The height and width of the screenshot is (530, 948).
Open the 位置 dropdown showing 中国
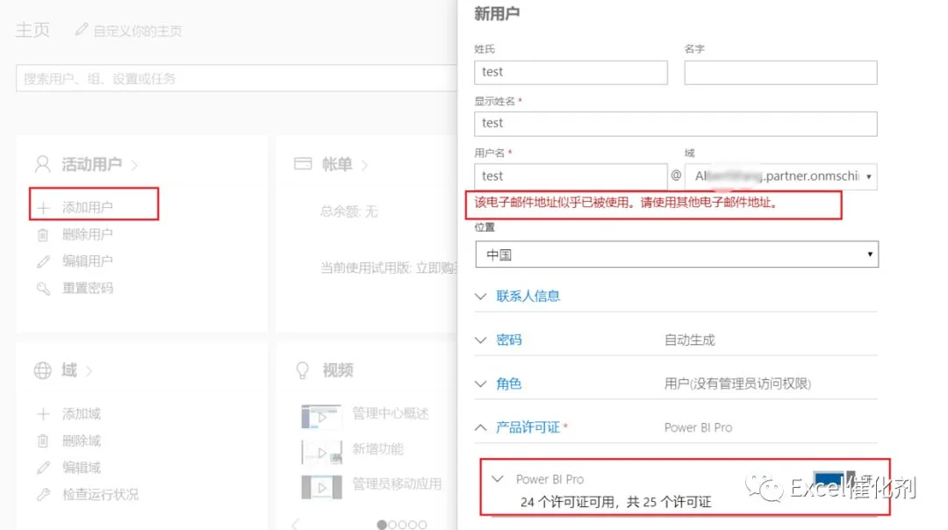677,254
